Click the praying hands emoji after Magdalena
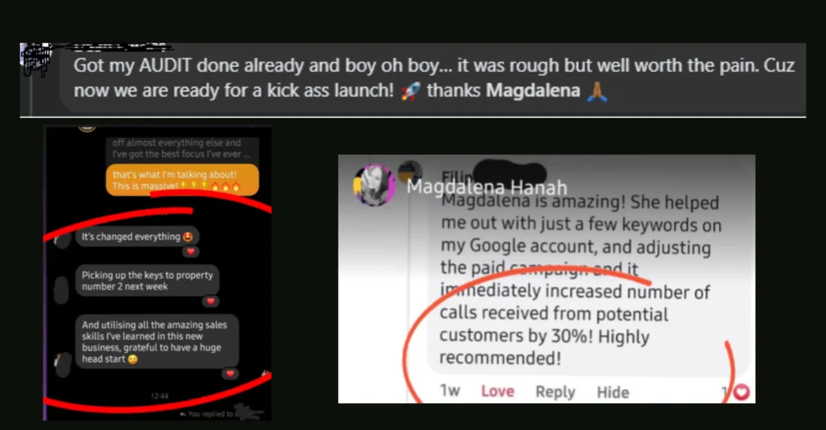 pos(597,92)
